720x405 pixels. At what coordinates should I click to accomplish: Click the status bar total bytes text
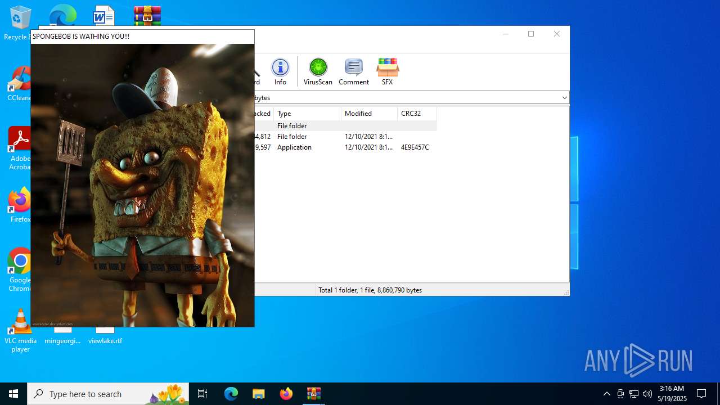(370, 290)
